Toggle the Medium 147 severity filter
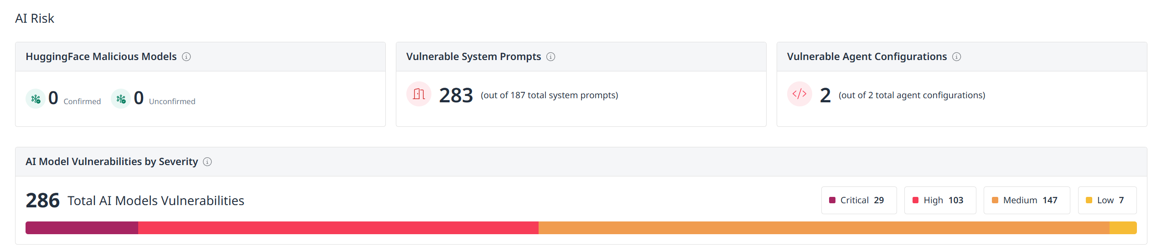Viewport: 1162px width, 251px height. [x=1026, y=200]
